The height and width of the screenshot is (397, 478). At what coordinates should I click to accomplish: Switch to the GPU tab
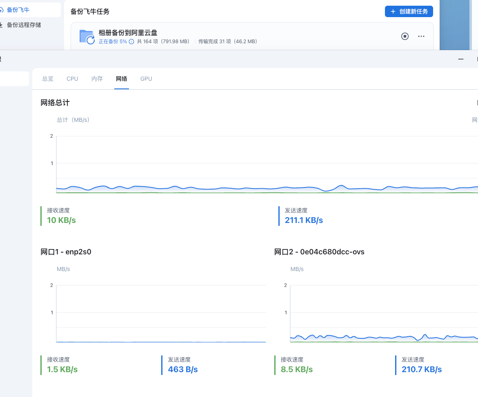146,79
